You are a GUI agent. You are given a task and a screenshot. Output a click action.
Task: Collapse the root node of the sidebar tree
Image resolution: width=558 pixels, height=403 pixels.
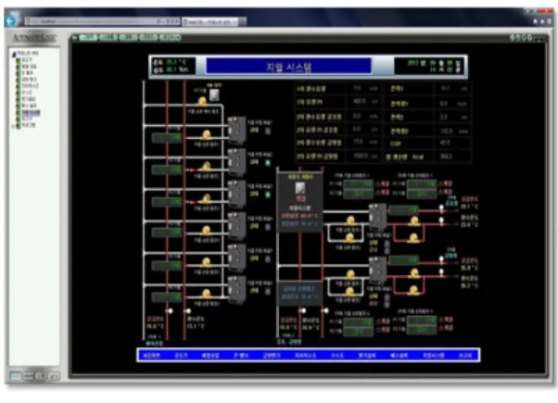click(14, 54)
